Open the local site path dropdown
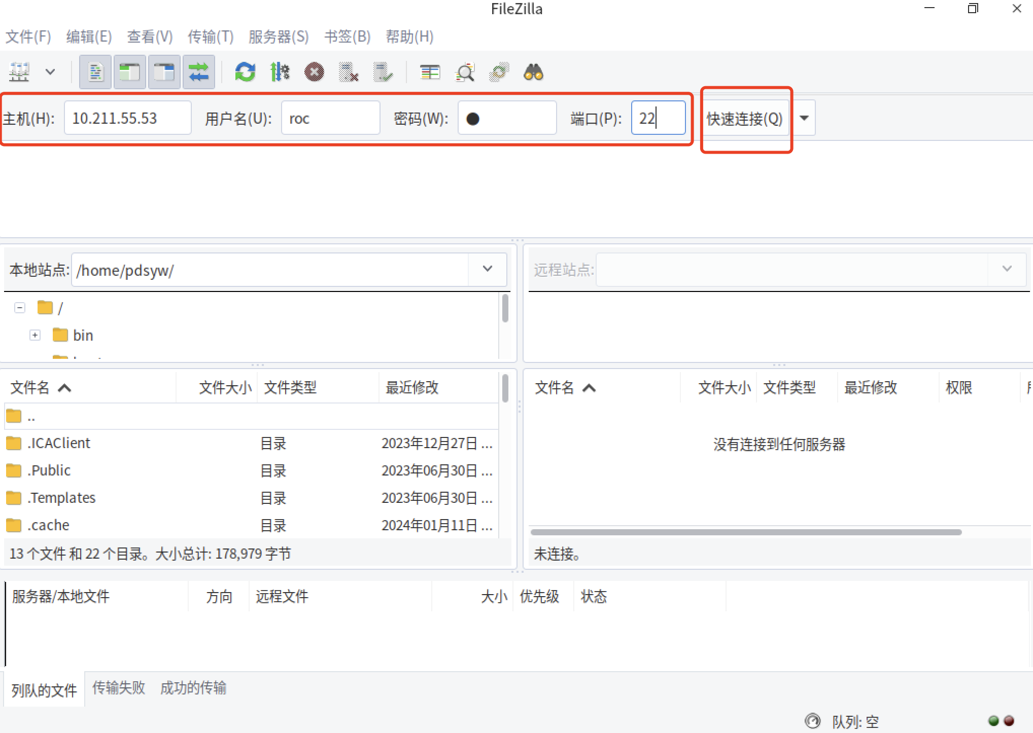The width and height of the screenshot is (1033, 733). coord(487,269)
